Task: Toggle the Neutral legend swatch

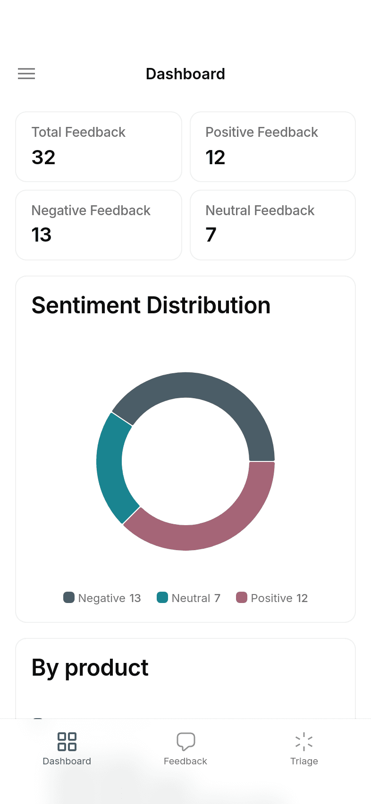Action: [x=162, y=597]
